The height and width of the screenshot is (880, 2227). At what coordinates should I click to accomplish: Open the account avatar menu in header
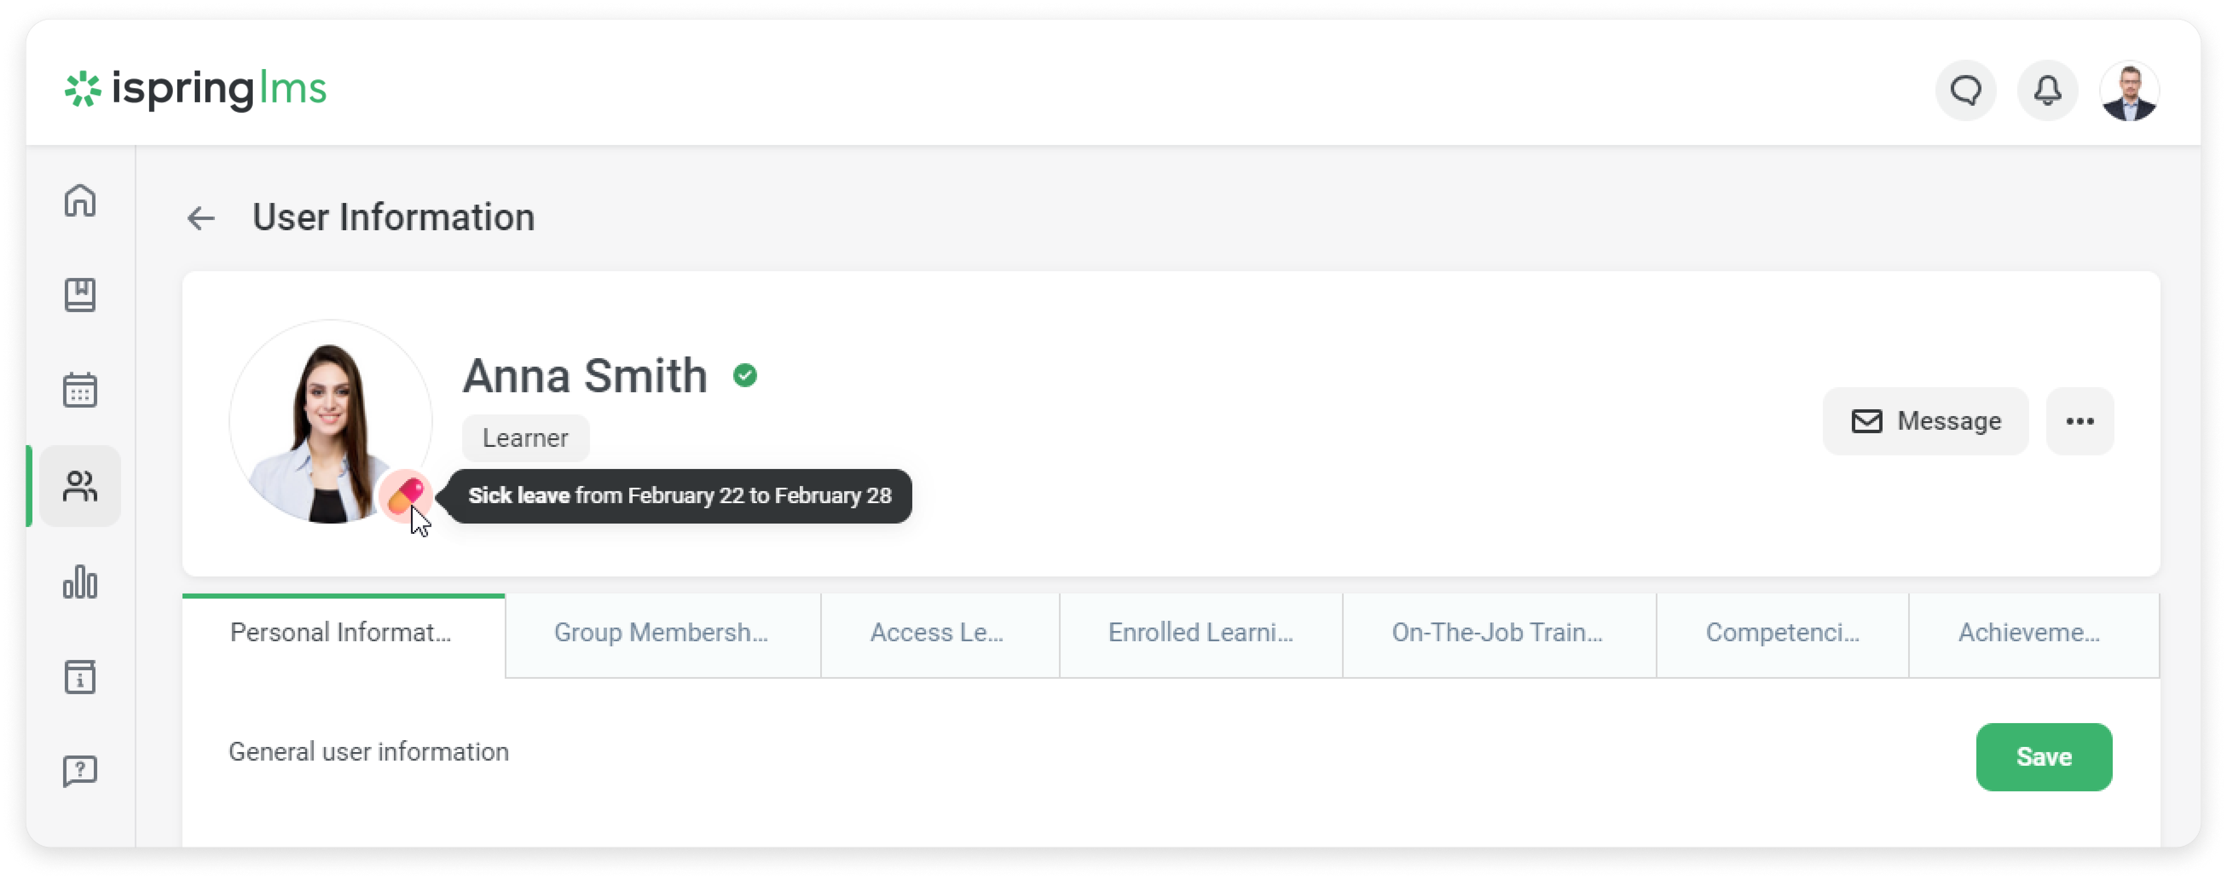2129,91
